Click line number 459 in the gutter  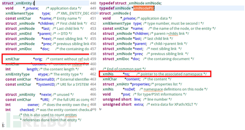(x=93, y=59)
